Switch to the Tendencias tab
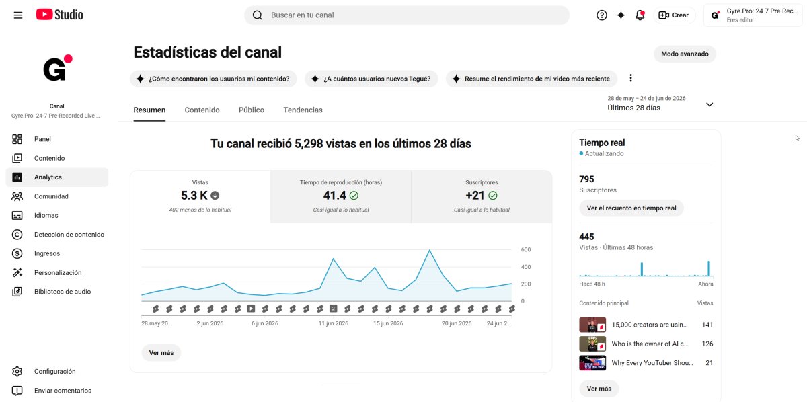 [303, 110]
